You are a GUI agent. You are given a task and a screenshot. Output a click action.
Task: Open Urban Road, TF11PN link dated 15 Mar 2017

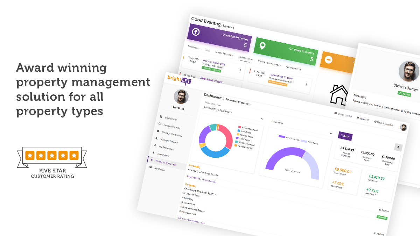click(281, 76)
